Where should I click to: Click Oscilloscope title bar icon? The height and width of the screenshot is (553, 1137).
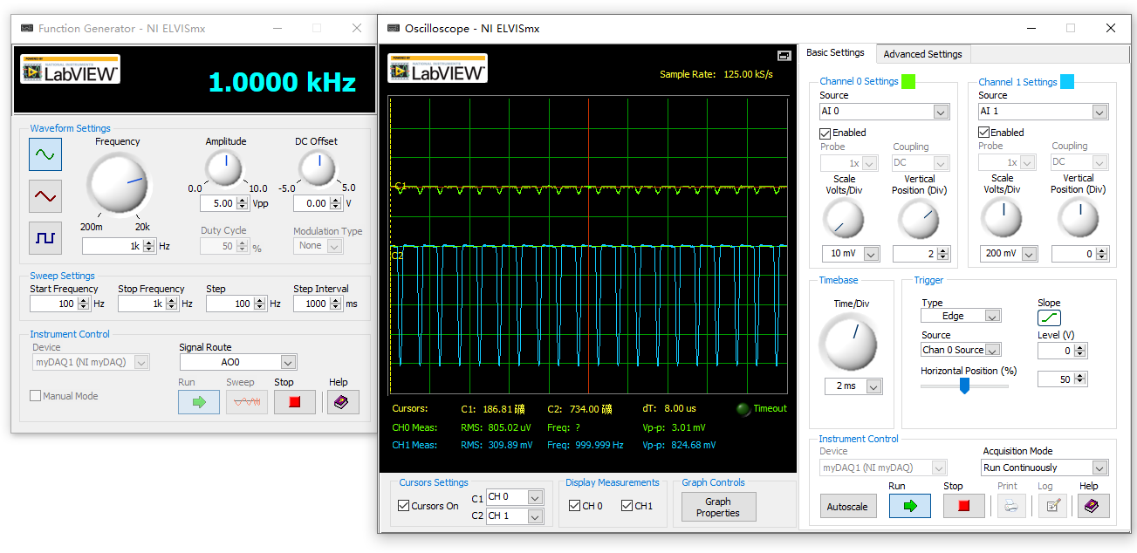pos(394,29)
